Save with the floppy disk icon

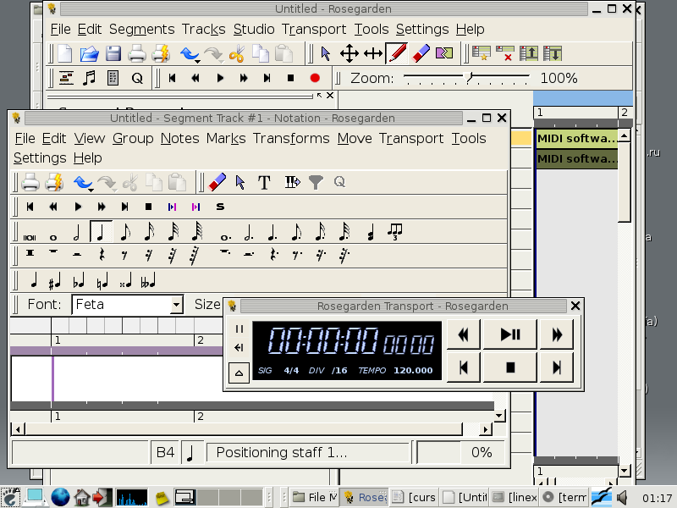click(x=113, y=53)
